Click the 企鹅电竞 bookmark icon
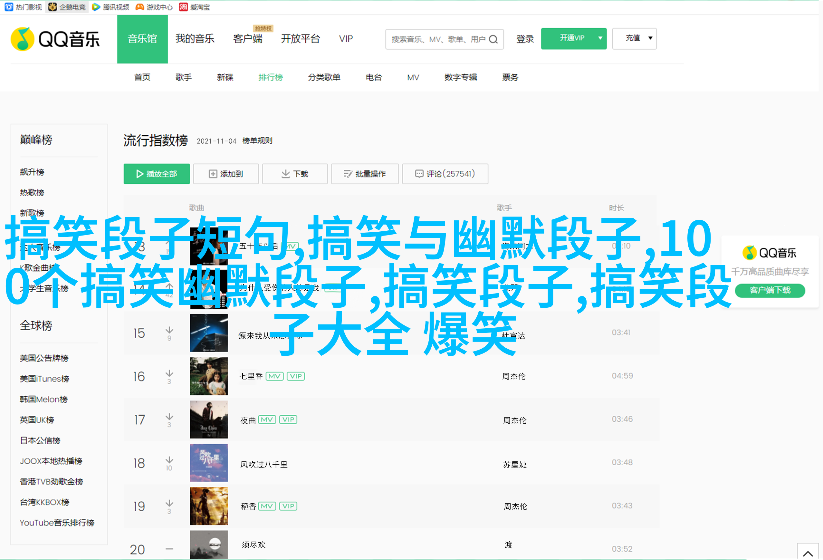Viewport: 823px width, 560px height. coord(53,7)
